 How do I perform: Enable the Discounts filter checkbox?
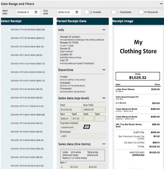tap(141, 12)
